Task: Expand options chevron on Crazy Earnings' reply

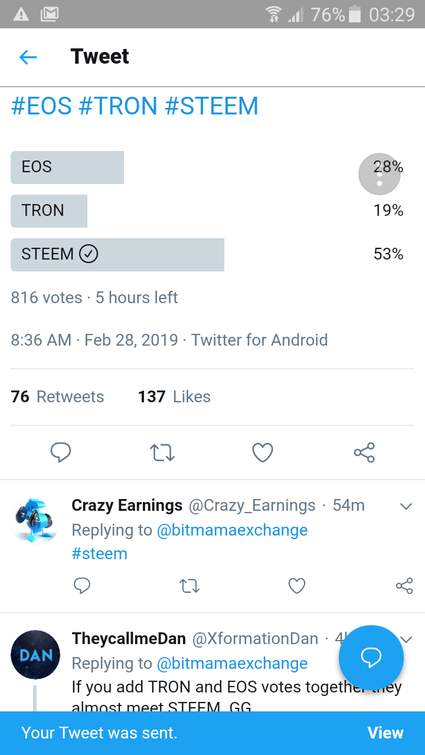Action: (x=406, y=506)
